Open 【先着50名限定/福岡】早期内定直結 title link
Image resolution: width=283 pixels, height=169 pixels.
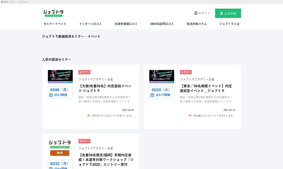click(x=106, y=160)
